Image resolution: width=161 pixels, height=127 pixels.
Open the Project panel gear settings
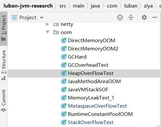click(144, 17)
